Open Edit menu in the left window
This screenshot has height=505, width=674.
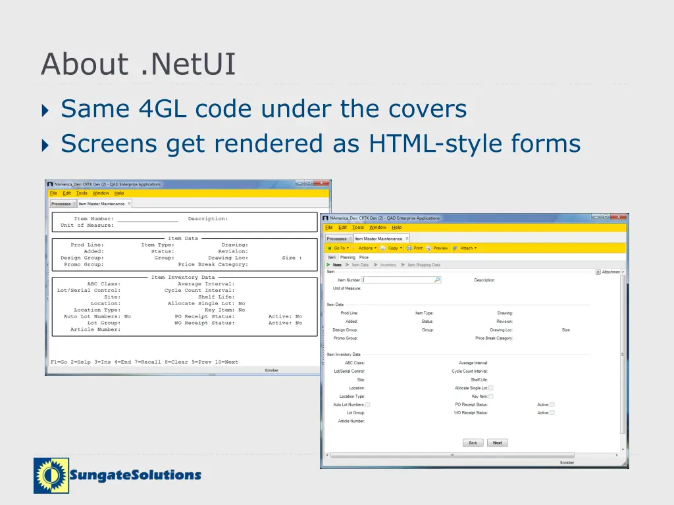click(x=66, y=193)
